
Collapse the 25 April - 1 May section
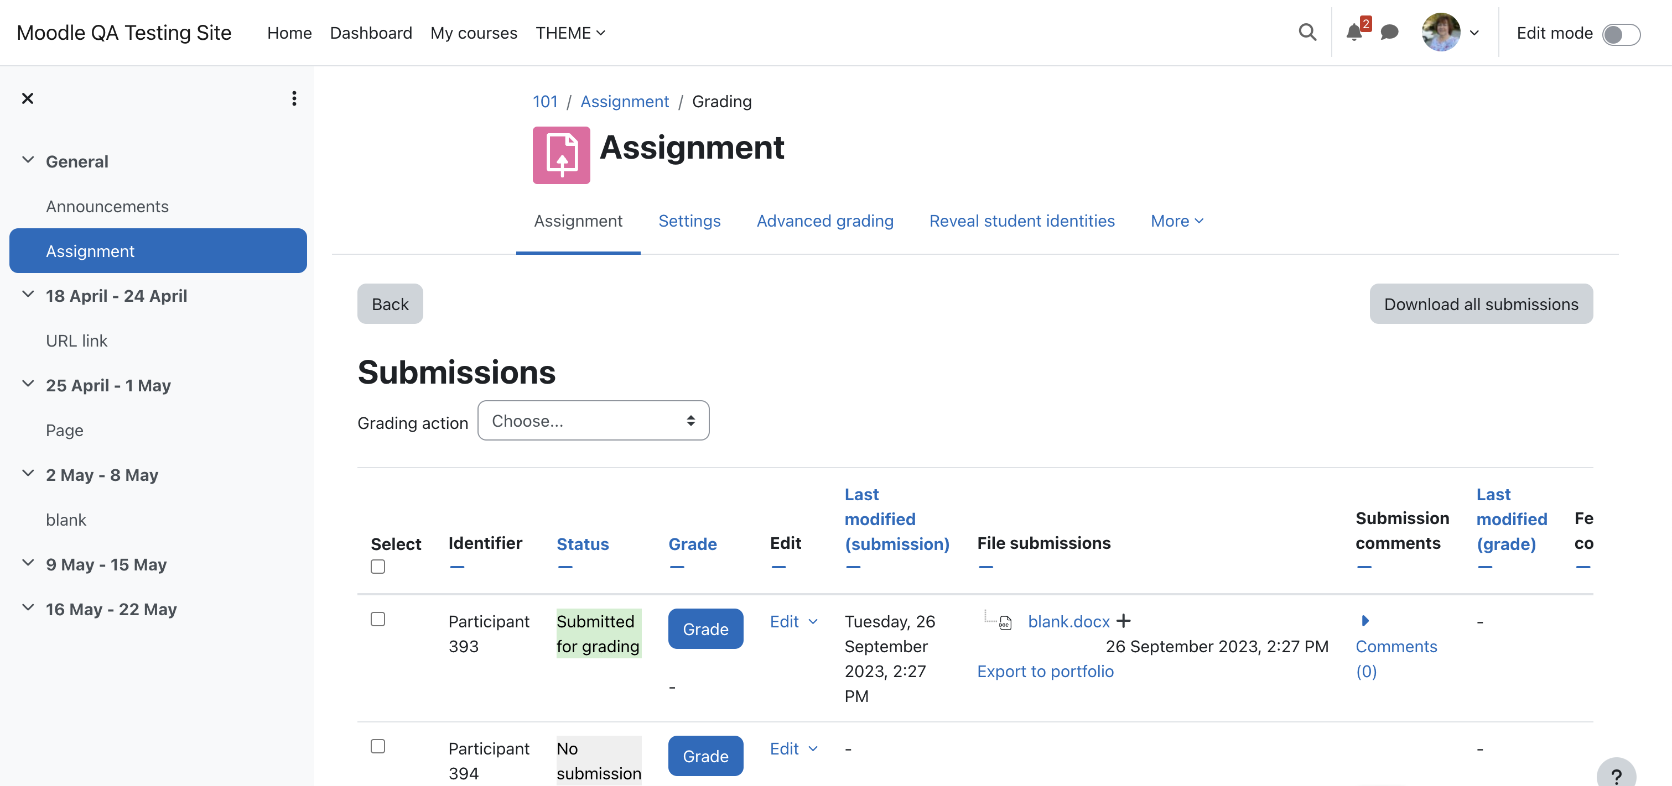[28, 384]
